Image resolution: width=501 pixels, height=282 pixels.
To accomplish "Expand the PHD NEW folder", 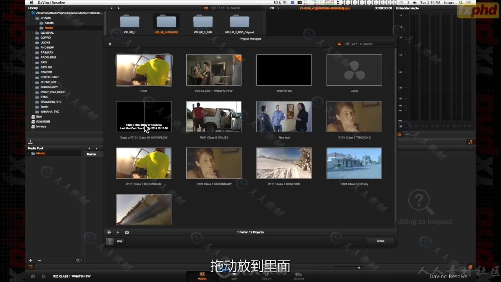I will click(32, 47).
